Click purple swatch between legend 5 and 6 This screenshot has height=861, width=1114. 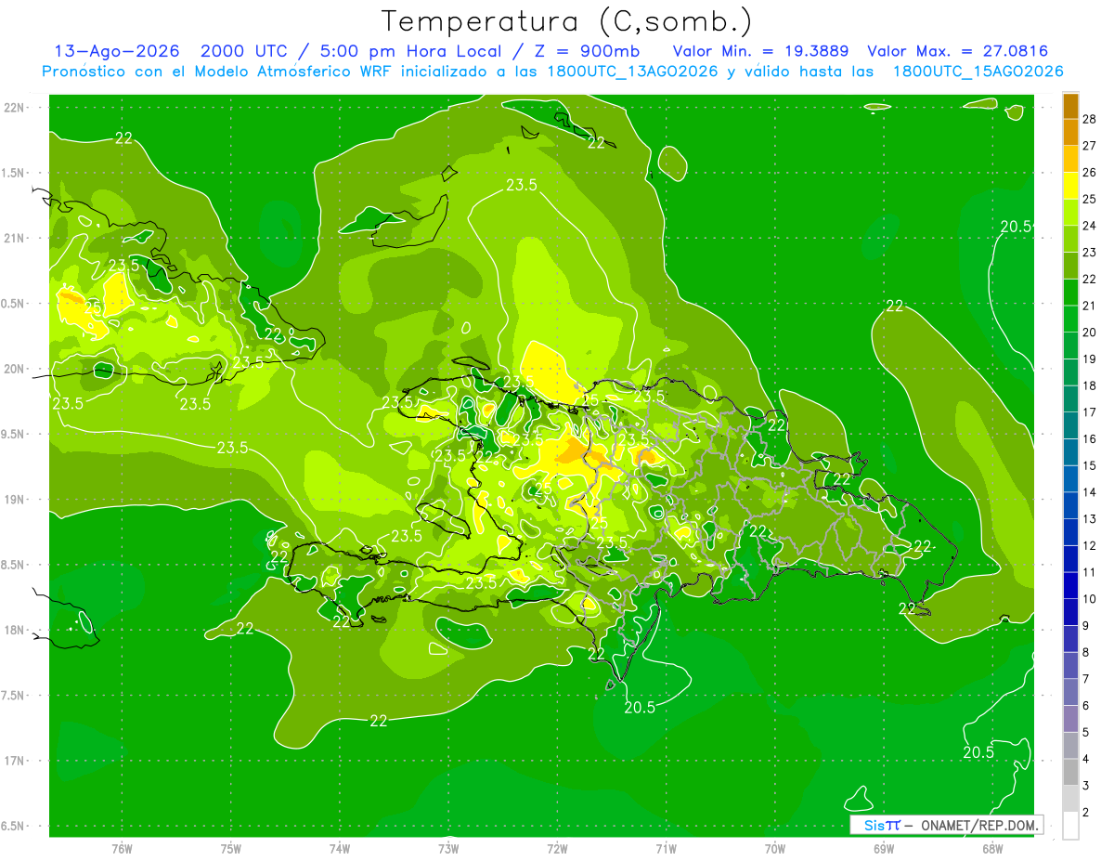tap(1071, 719)
